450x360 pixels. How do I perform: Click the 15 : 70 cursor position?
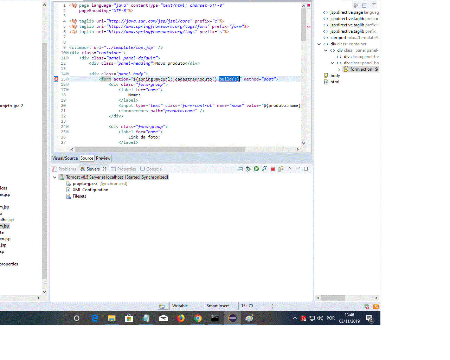(247, 306)
